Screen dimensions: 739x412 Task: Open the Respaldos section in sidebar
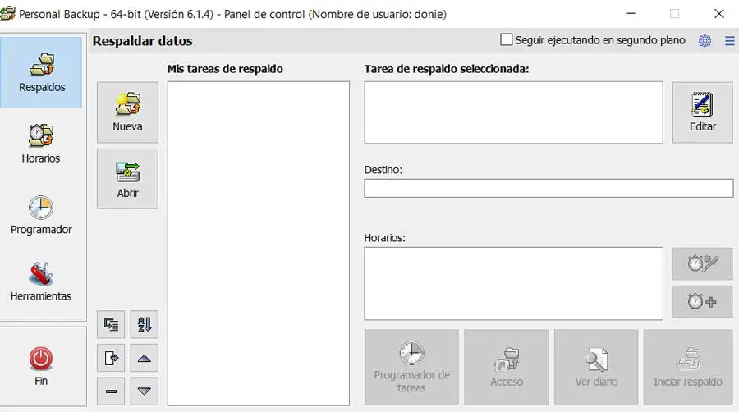[41, 72]
